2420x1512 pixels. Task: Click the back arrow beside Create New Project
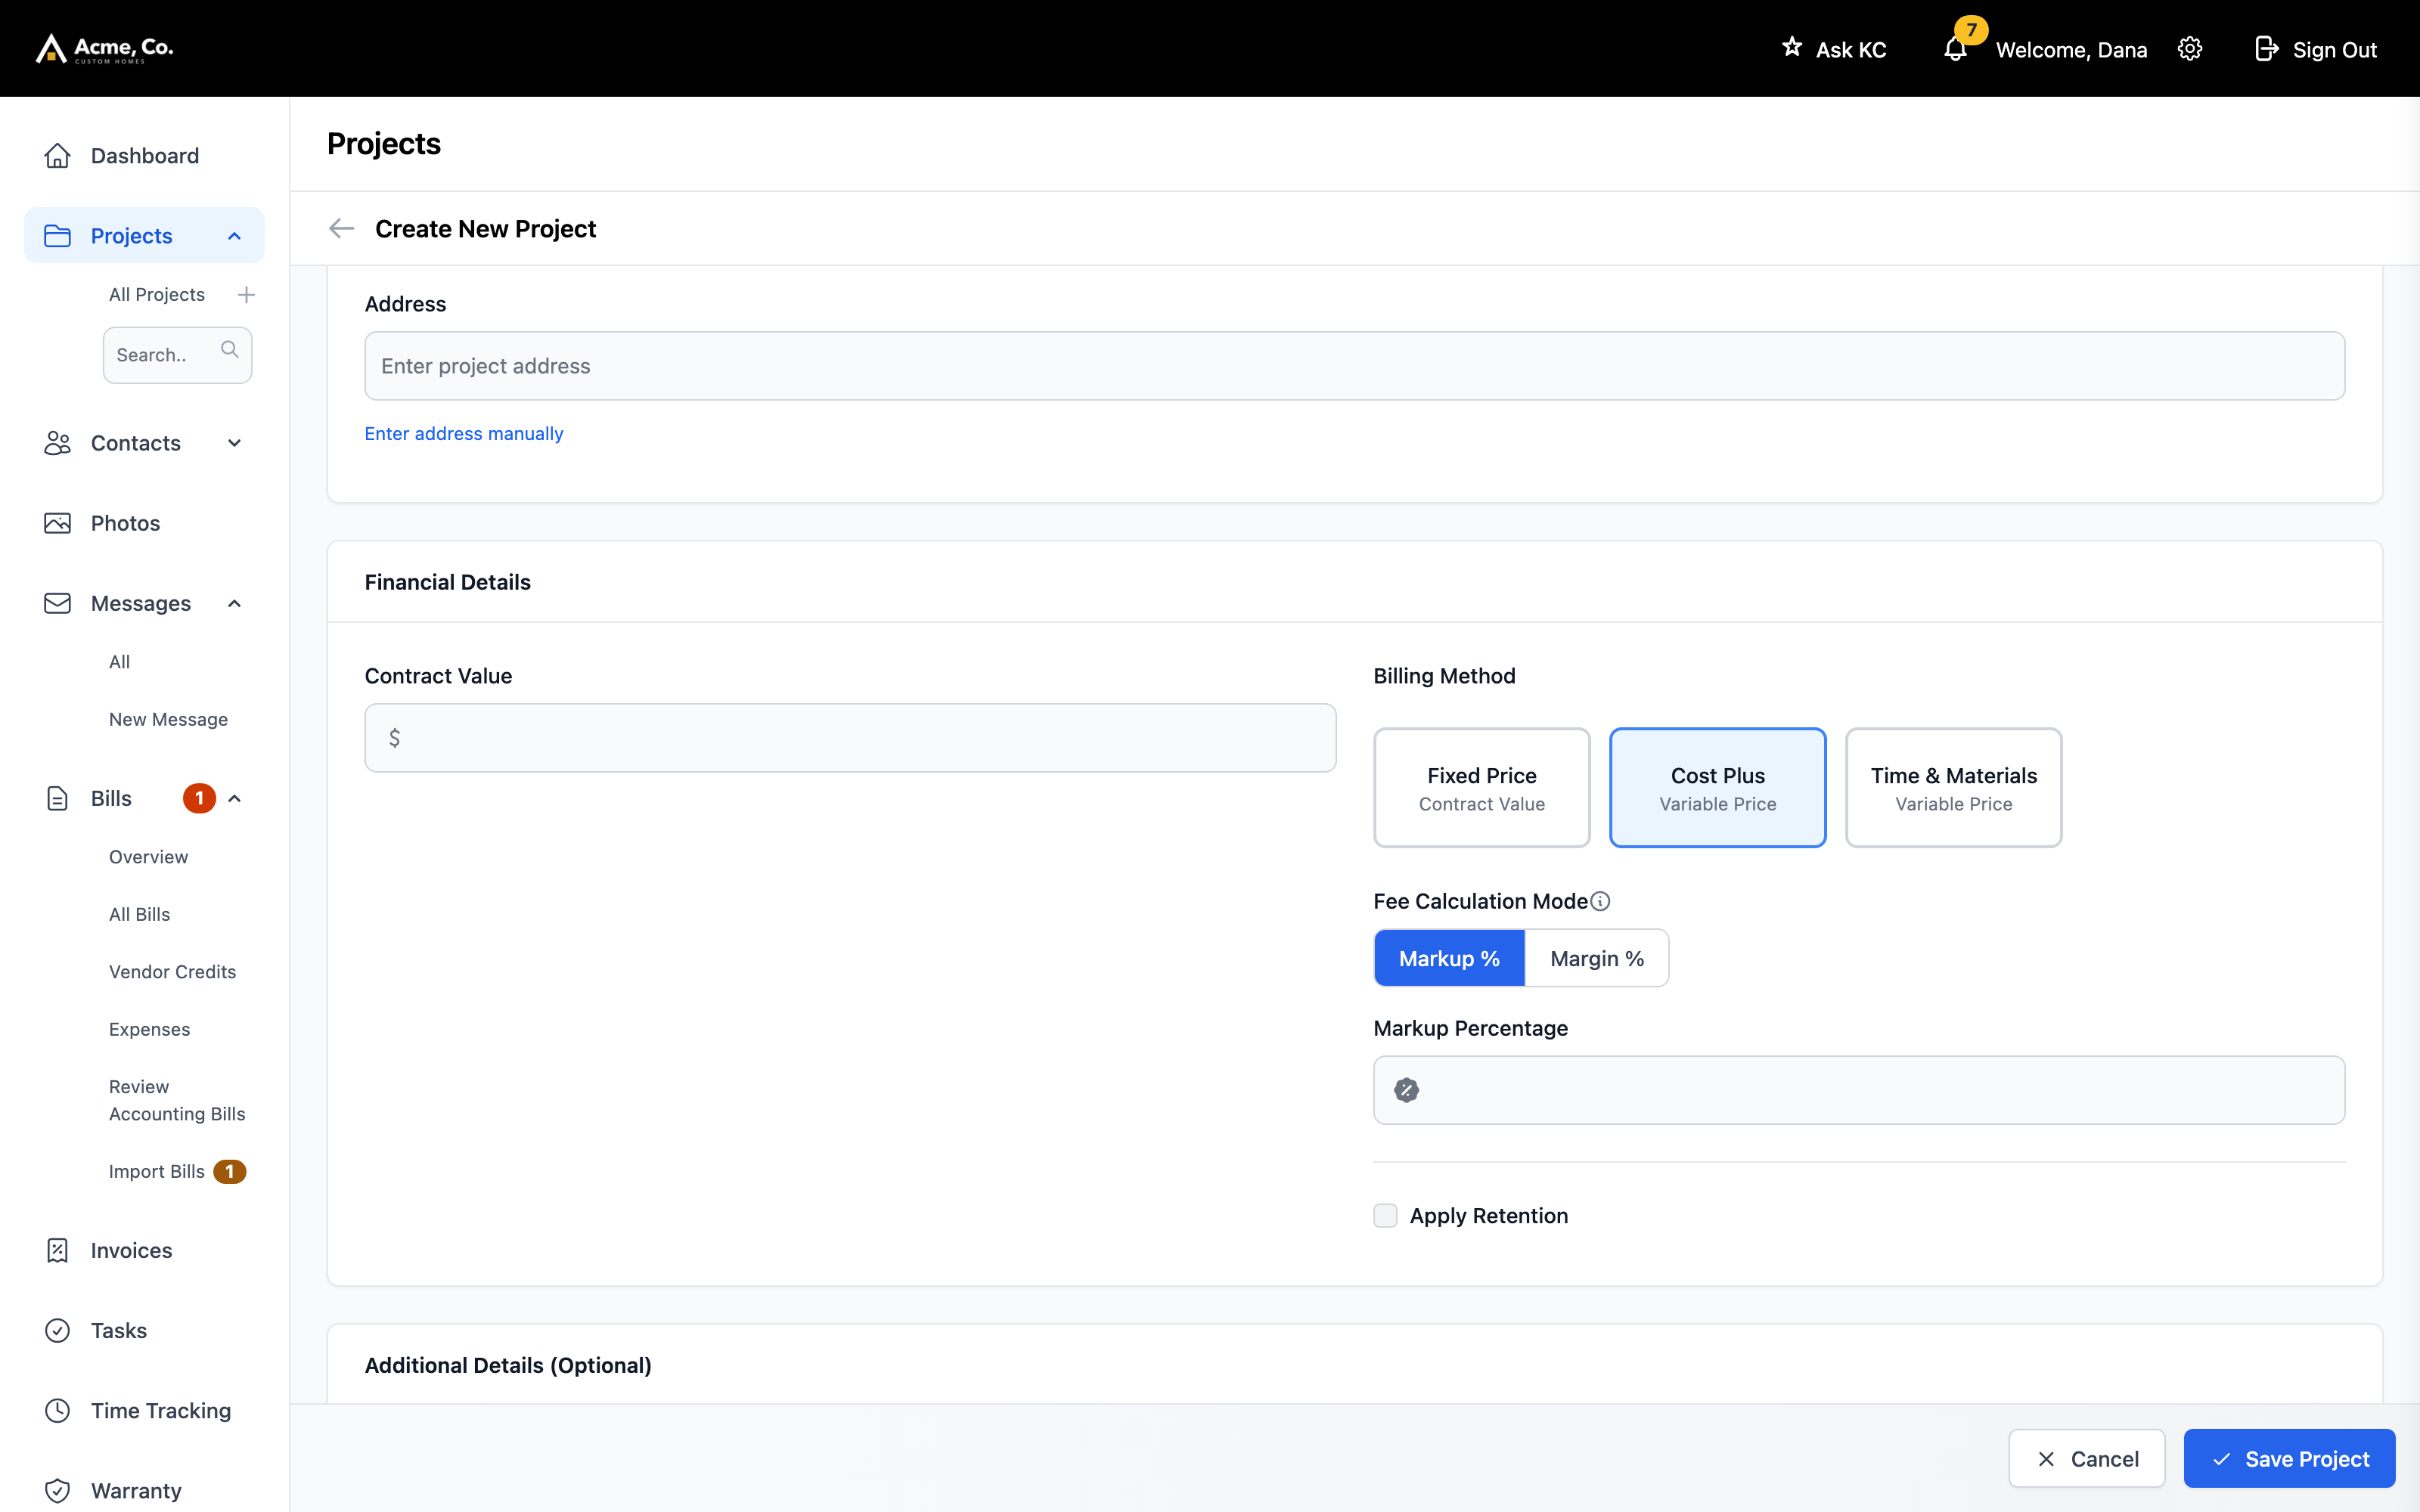click(x=342, y=229)
